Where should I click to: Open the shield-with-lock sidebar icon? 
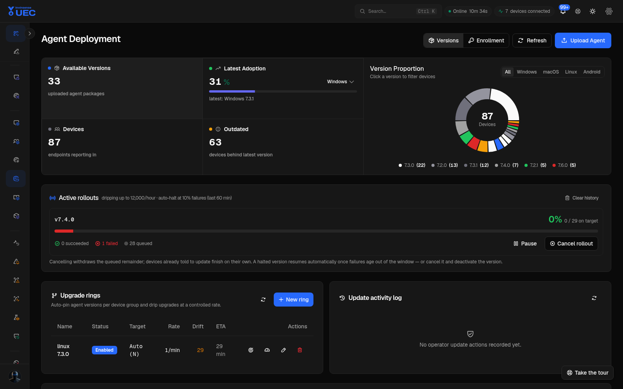click(x=16, y=77)
